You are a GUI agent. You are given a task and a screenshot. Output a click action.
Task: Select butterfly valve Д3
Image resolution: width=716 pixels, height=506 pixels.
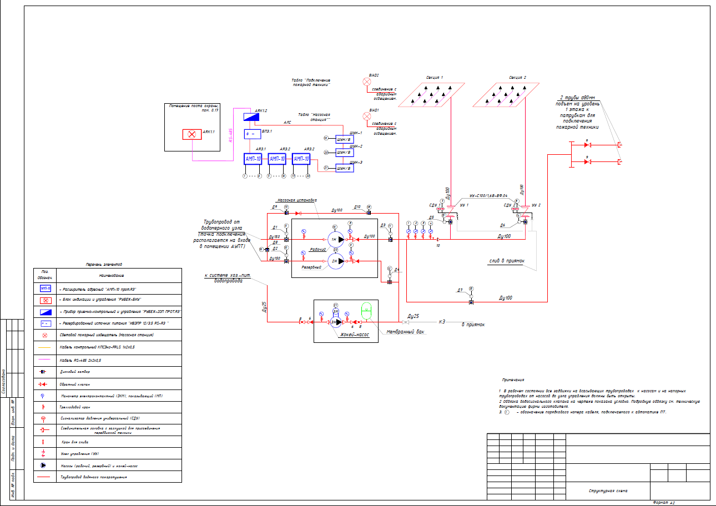coord(390,240)
